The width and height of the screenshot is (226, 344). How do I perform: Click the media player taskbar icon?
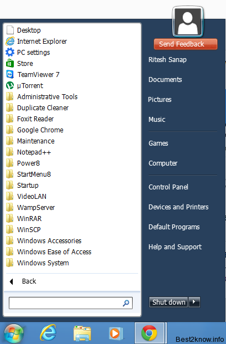click(115, 333)
